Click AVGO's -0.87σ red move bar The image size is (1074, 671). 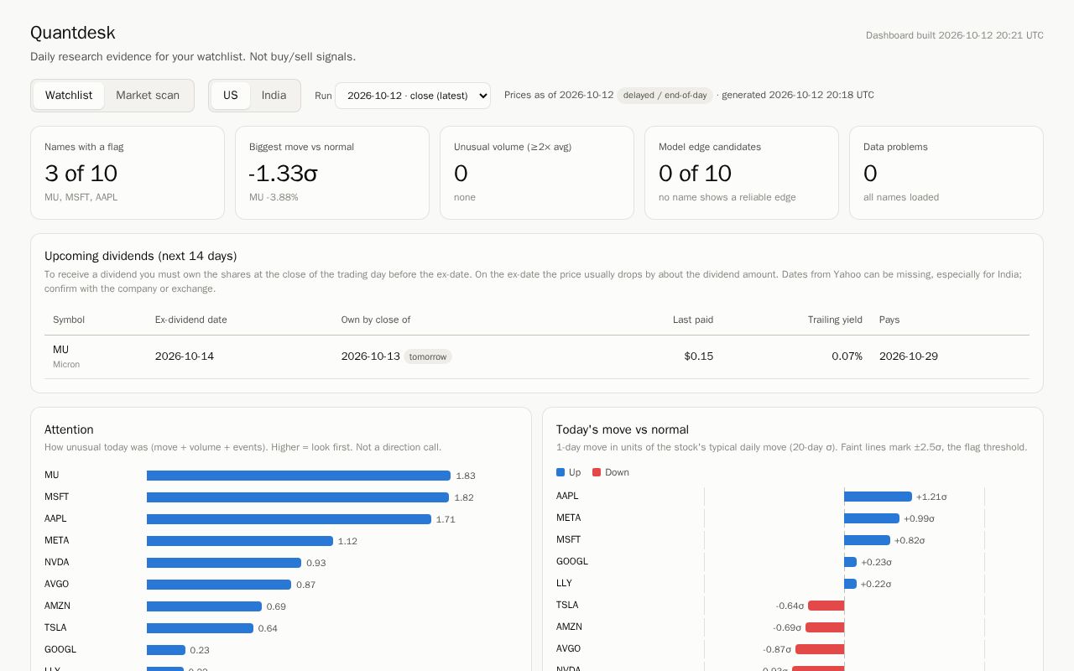820,649
